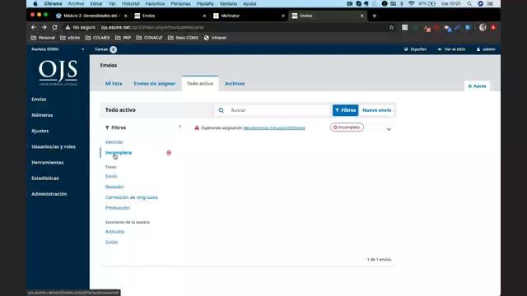Filter by Guías section
527x296 pixels.
111,242
